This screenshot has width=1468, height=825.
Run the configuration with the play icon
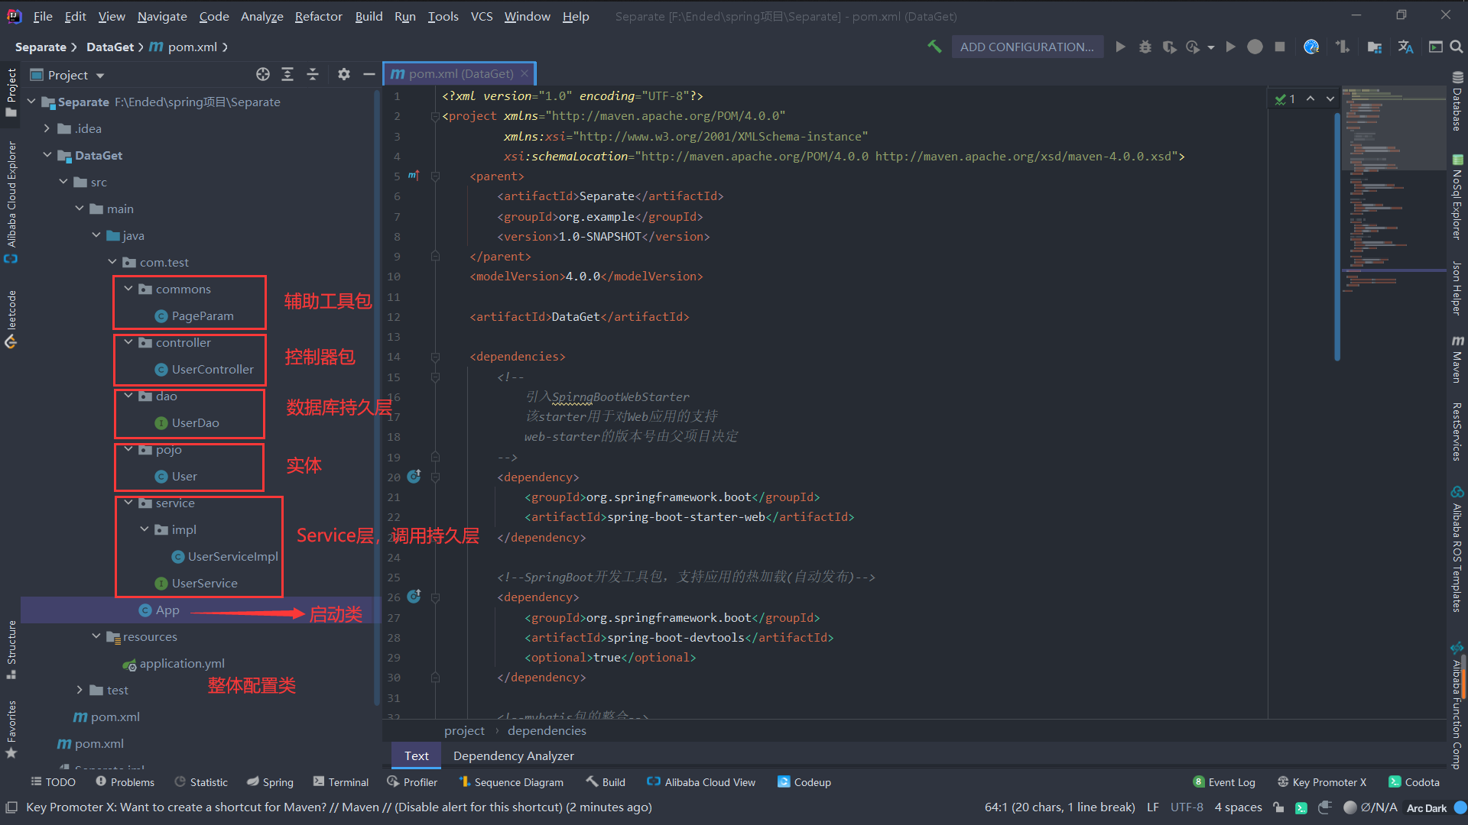[x=1120, y=47]
